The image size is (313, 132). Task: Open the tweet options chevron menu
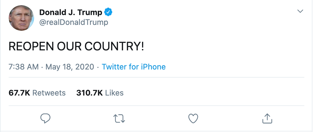[300, 11]
